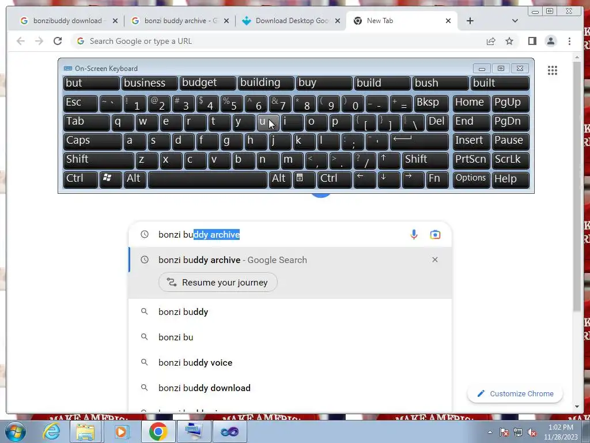Close the bonzi buddy archive tab
Image resolution: width=590 pixels, height=443 pixels.
point(226,21)
